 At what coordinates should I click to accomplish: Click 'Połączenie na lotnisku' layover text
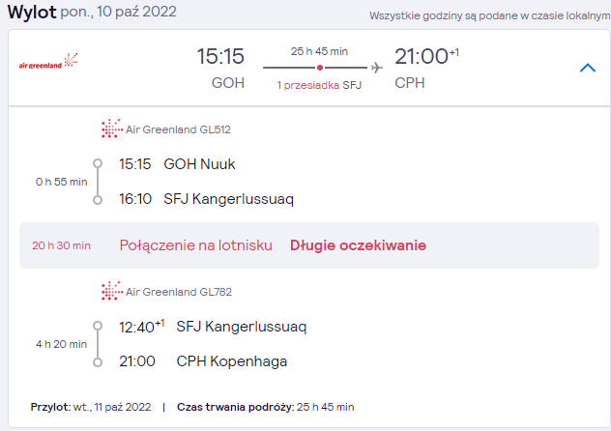195,245
